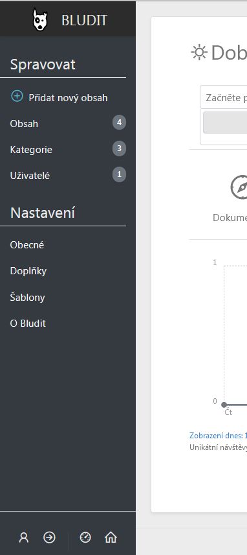This screenshot has width=247, height=555.
Task: Open the dashboard gauge icon
Action: (85, 537)
